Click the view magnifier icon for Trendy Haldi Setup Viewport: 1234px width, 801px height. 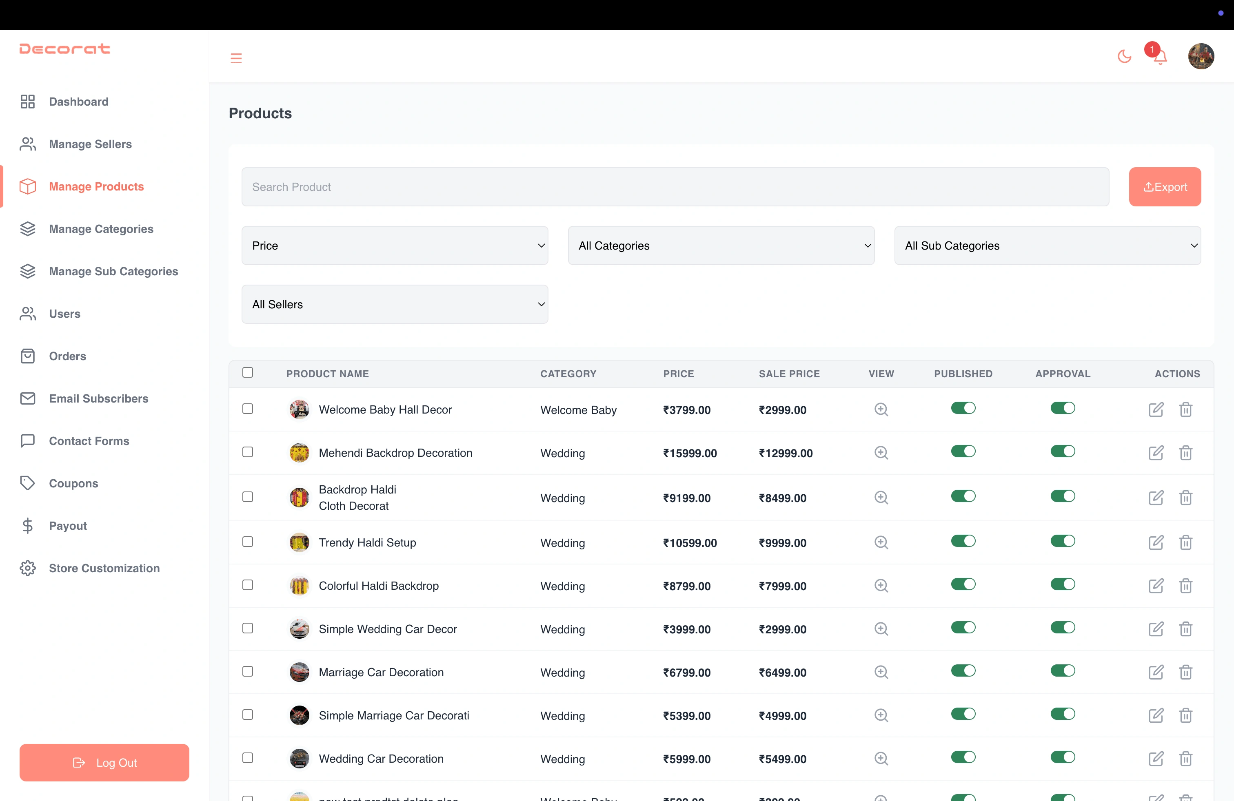pos(881,542)
